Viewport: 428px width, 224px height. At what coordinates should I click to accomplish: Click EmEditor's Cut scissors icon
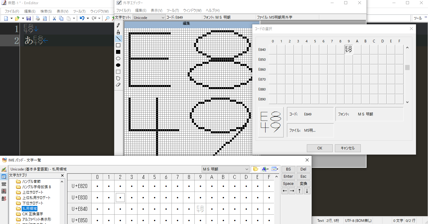click(x=54, y=18)
